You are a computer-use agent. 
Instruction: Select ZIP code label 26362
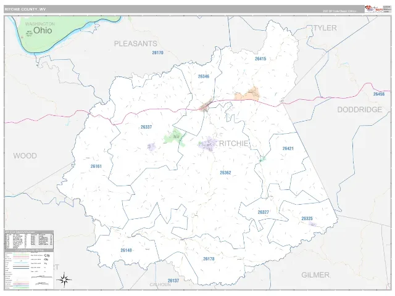[x=225, y=173]
